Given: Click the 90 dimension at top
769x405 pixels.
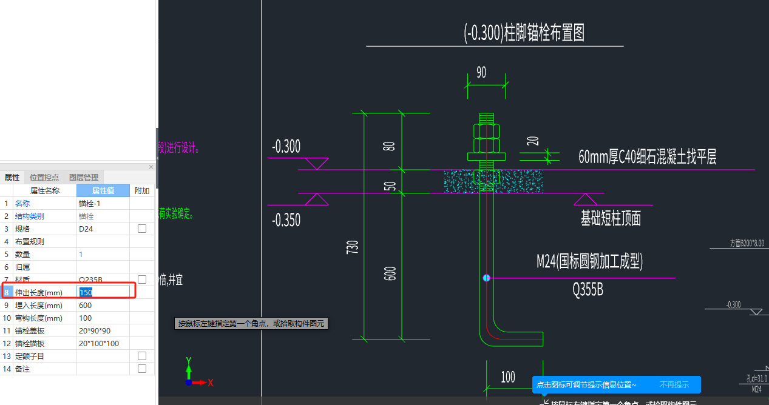Looking at the screenshot, I should (481, 72).
